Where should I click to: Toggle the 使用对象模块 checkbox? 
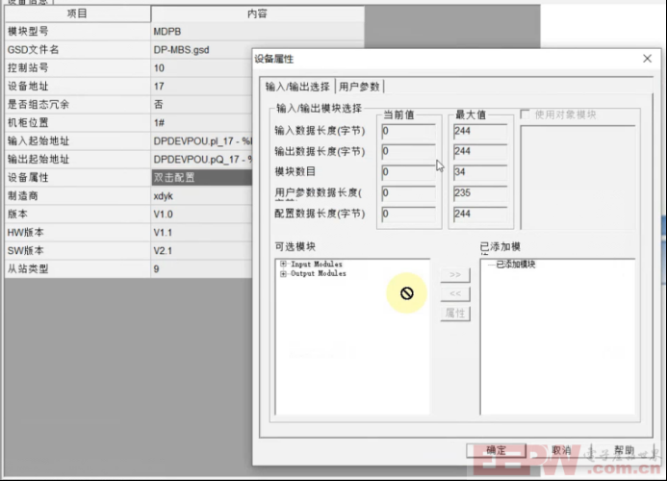526,114
